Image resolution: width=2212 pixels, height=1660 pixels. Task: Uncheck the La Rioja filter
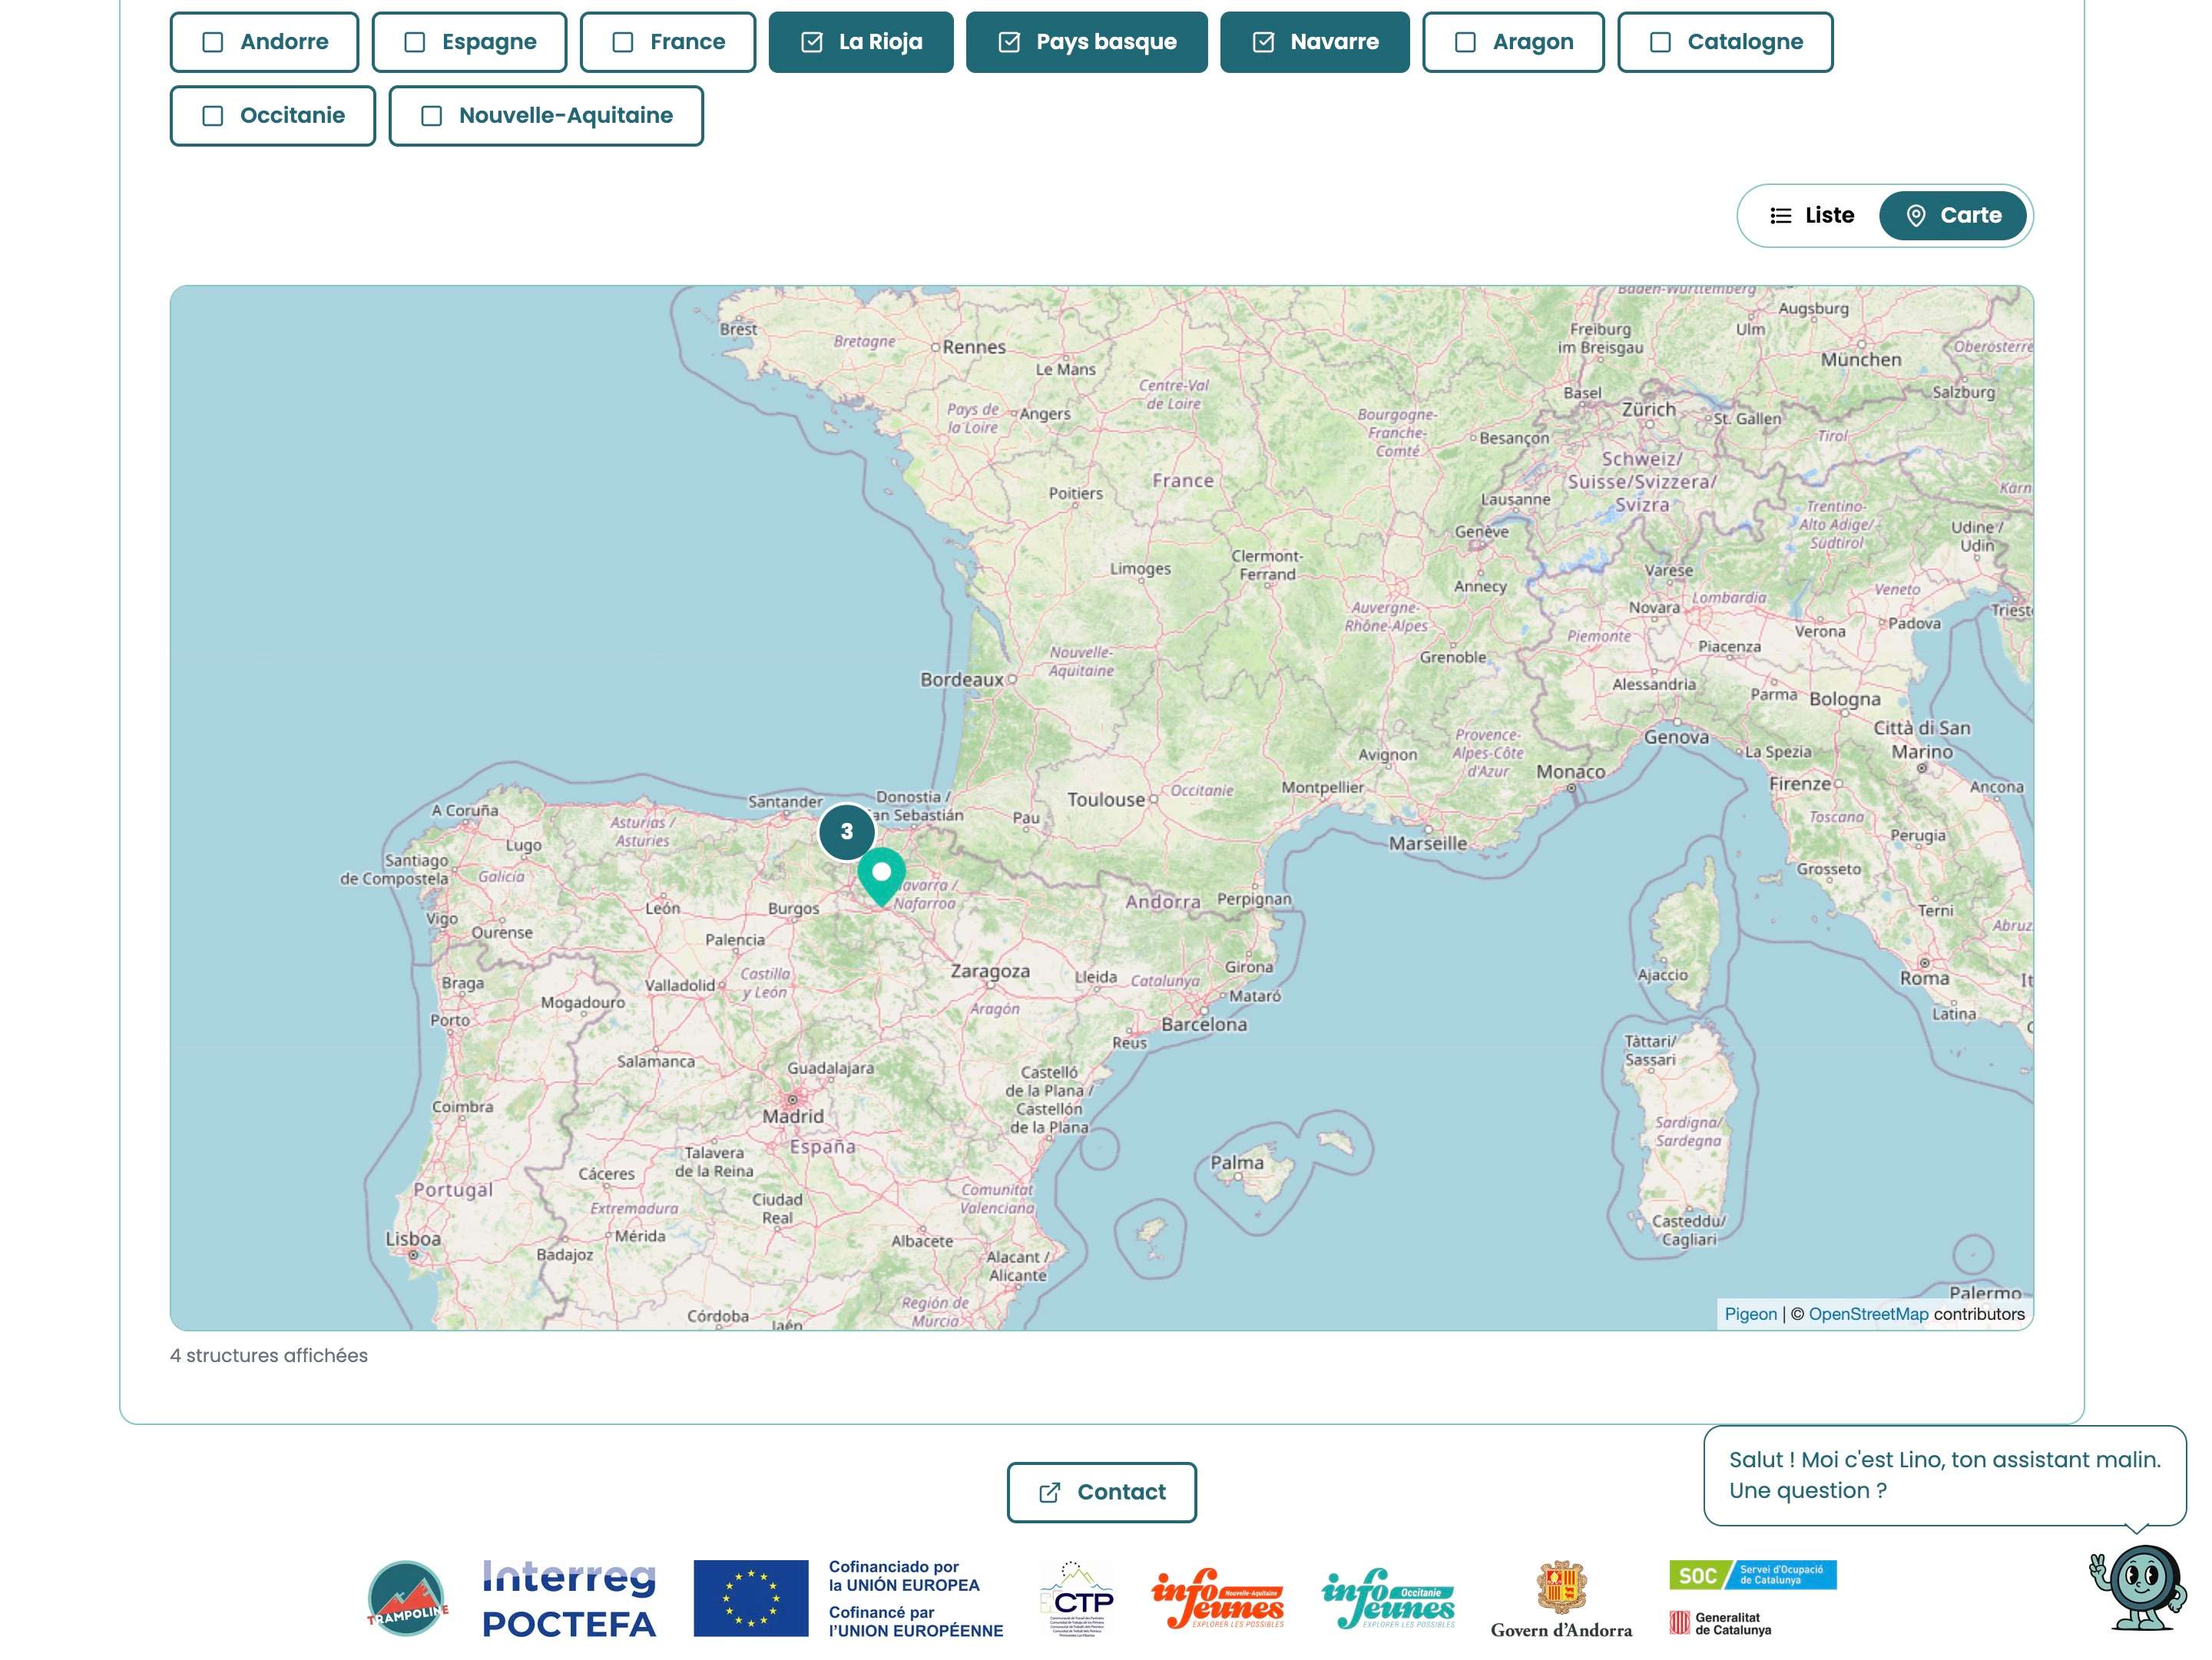coord(861,42)
